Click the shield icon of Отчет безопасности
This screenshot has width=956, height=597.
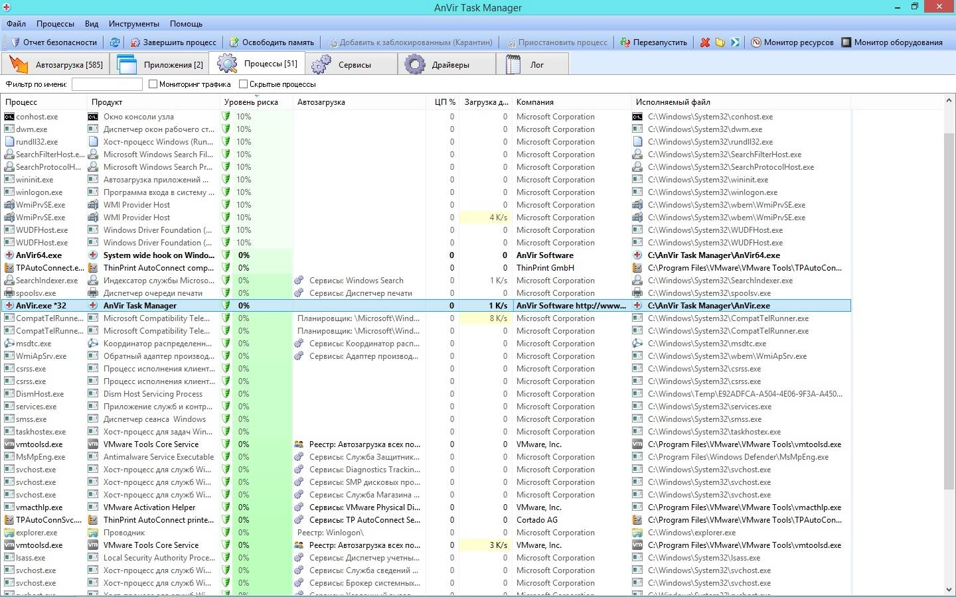[x=15, y=42]
